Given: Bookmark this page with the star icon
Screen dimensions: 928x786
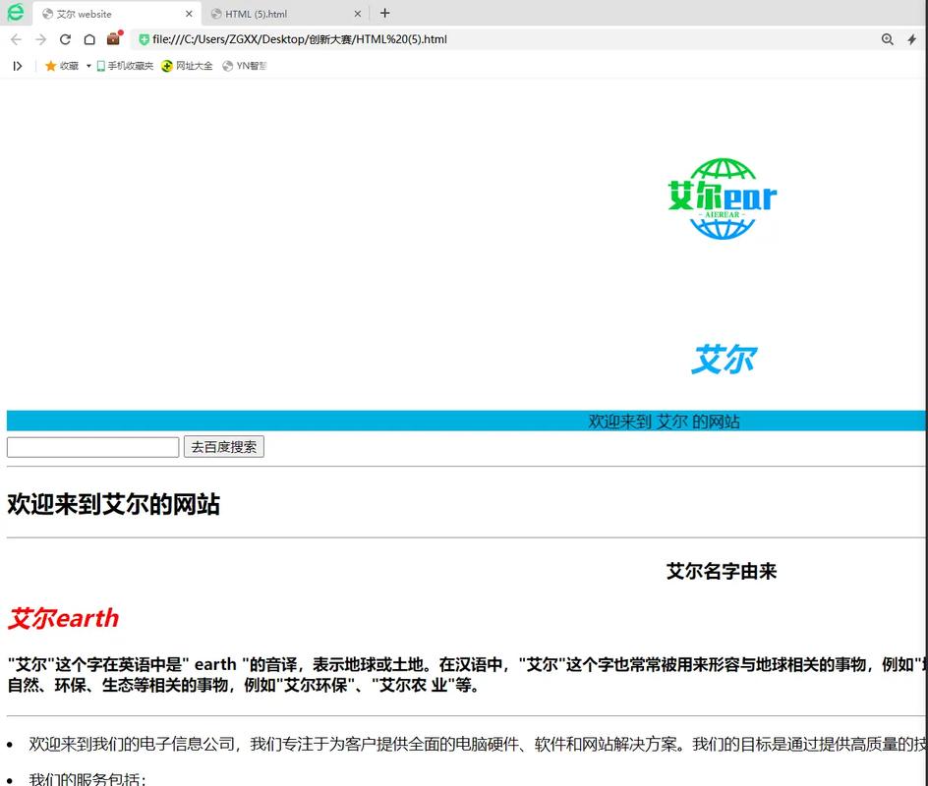Looking at the screenshot, I should pyautogui.click(x=50, y=66).
